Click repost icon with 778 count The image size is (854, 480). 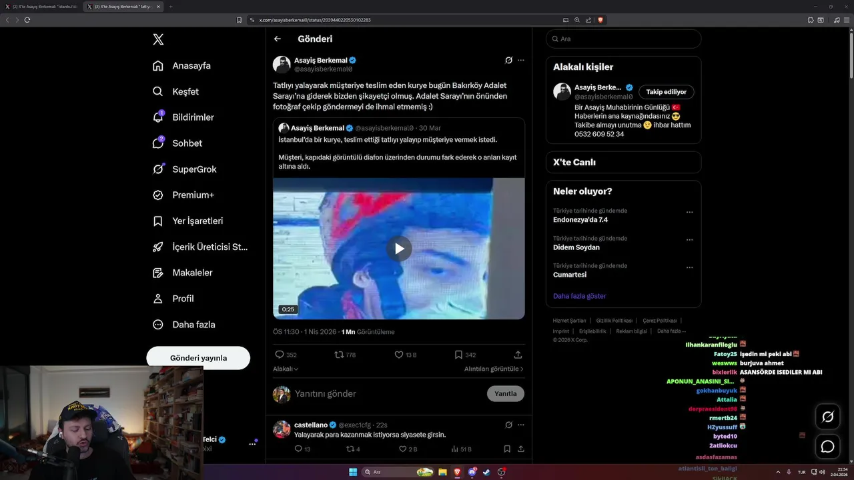[345, 355]
